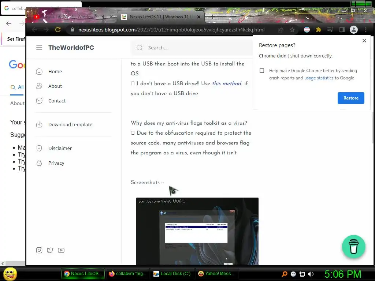This screenshot has width=375, height=281.
Task: Open the Yahoo! Messenger taskbar item
Action: tap(217, 274)
